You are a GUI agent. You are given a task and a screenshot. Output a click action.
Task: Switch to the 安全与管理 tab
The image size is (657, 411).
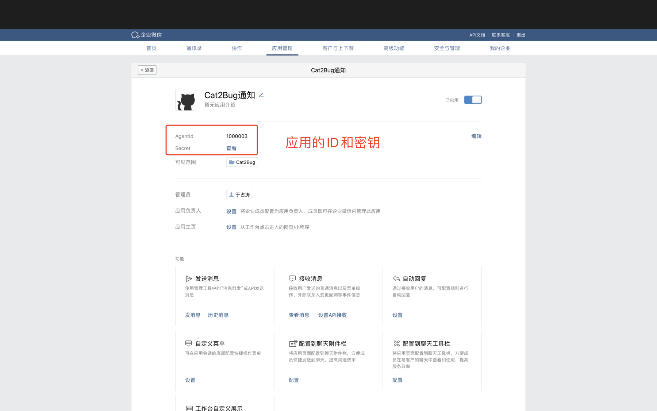tap(447, 48)
